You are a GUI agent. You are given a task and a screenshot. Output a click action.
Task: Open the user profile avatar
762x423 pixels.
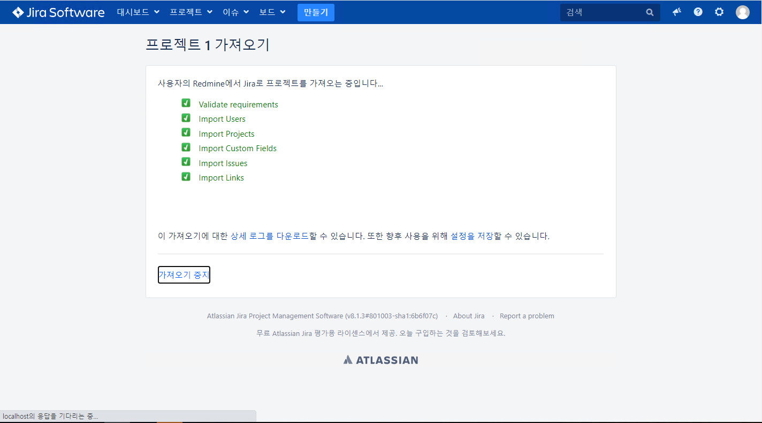point(743,12)
